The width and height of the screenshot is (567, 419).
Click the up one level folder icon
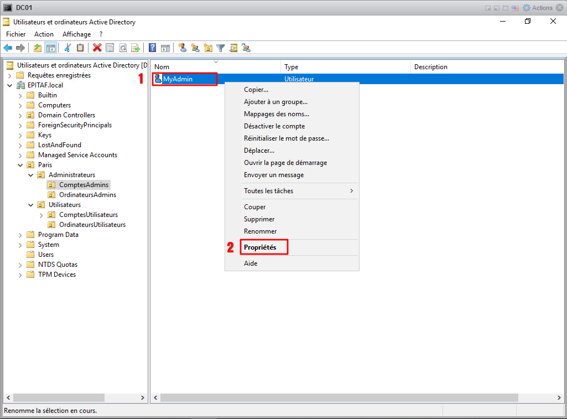coord(38,48)
